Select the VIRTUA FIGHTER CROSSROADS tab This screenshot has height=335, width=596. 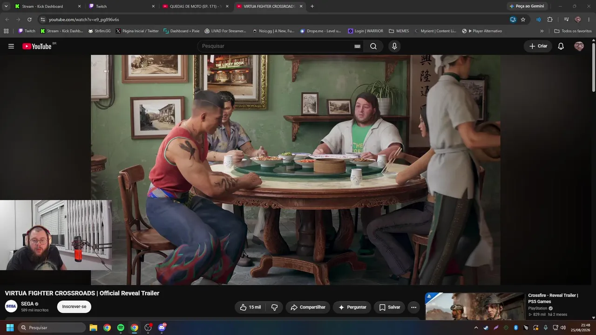[269, 6]
